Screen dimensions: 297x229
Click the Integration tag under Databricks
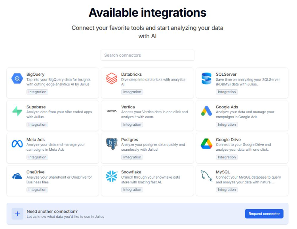click(x=132, y=92)
